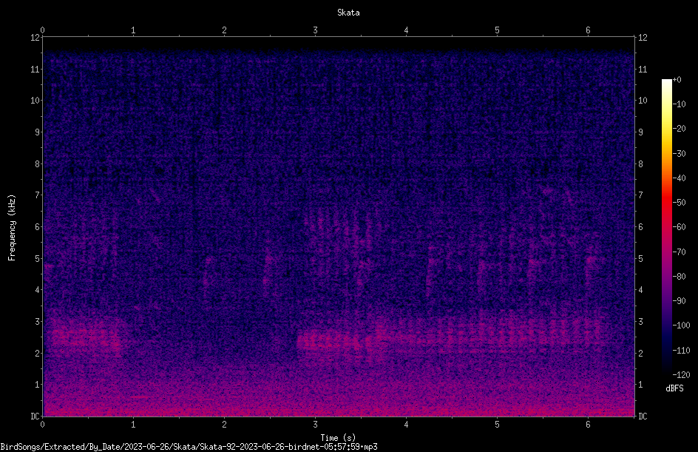Click the "12" tick on the right frequency axis
Screen dimensions: 698x452
click(x=643, y=38)
